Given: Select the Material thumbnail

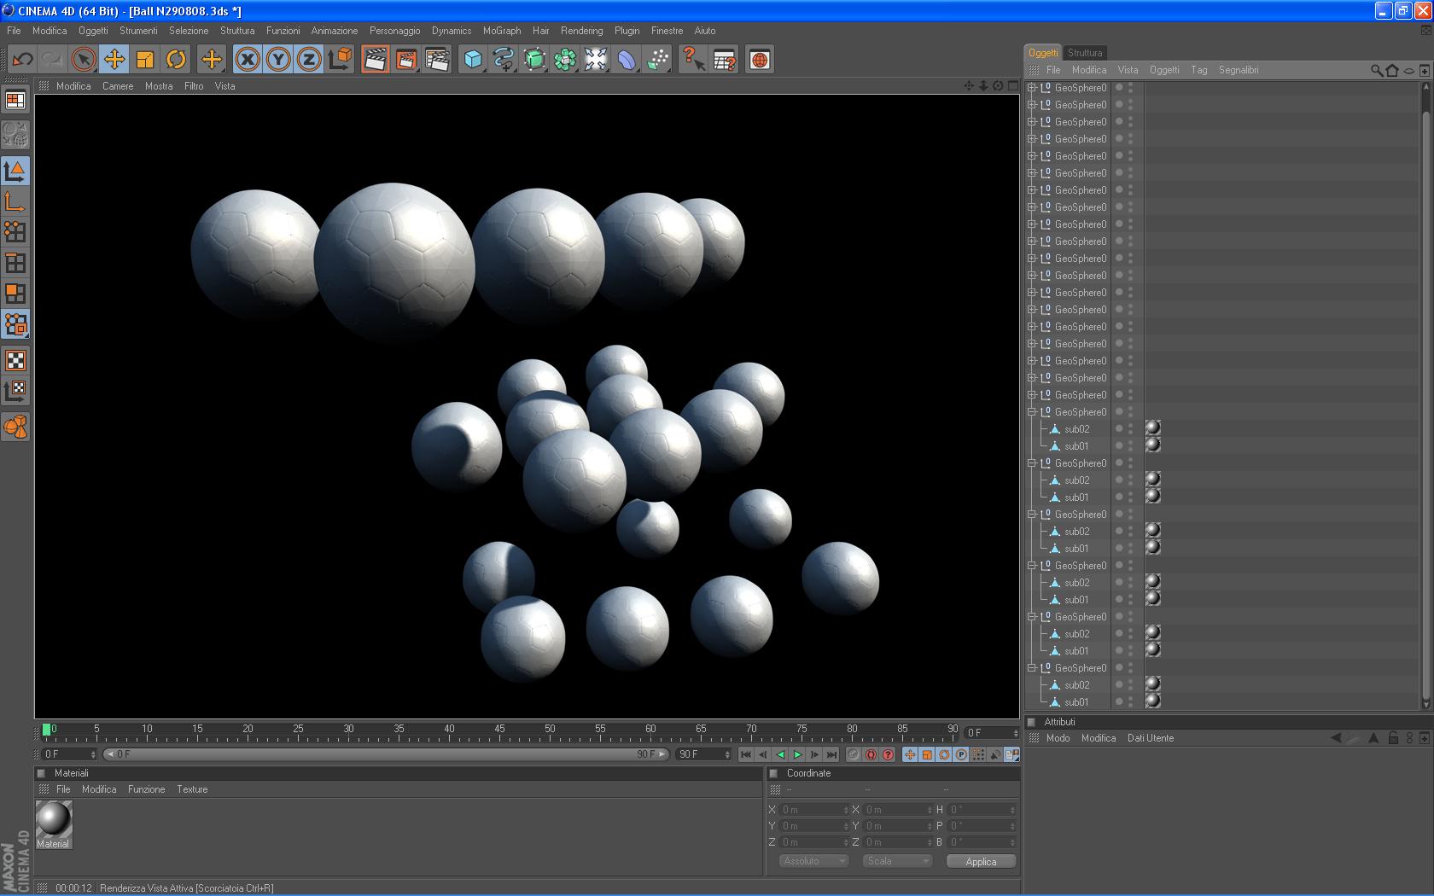Looking at the screenshot, I should (x=54, y=821).
